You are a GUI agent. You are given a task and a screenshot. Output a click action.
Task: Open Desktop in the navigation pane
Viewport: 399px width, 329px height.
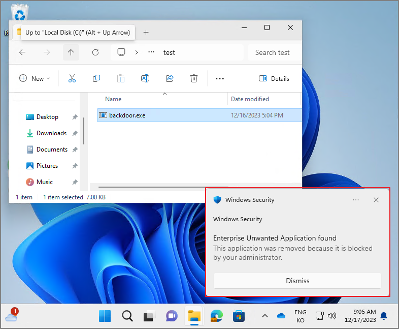(47, 117)
